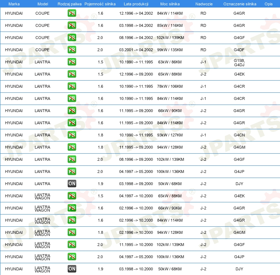
Task: Click RD body in the Coupe G4GF row
Action: click(203, 38)
